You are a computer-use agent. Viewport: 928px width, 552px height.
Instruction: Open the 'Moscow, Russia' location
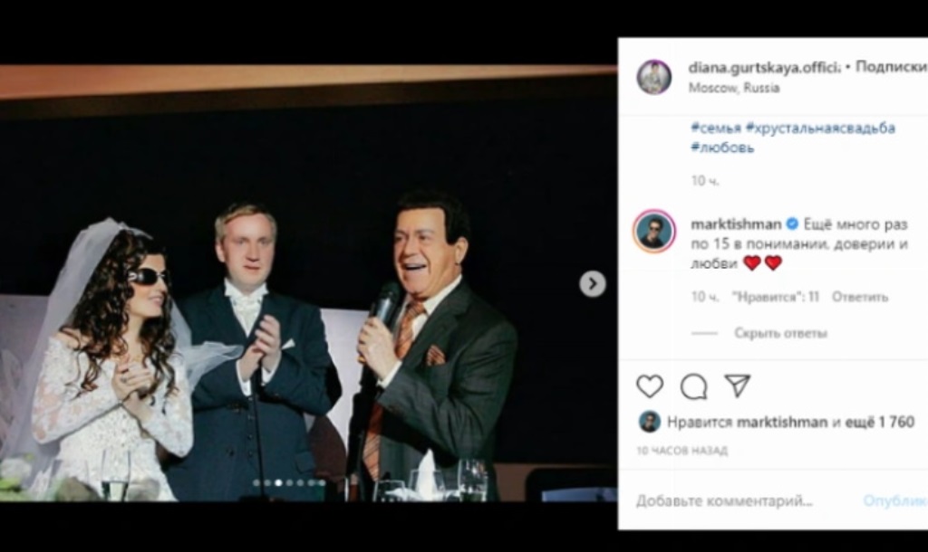734,88
